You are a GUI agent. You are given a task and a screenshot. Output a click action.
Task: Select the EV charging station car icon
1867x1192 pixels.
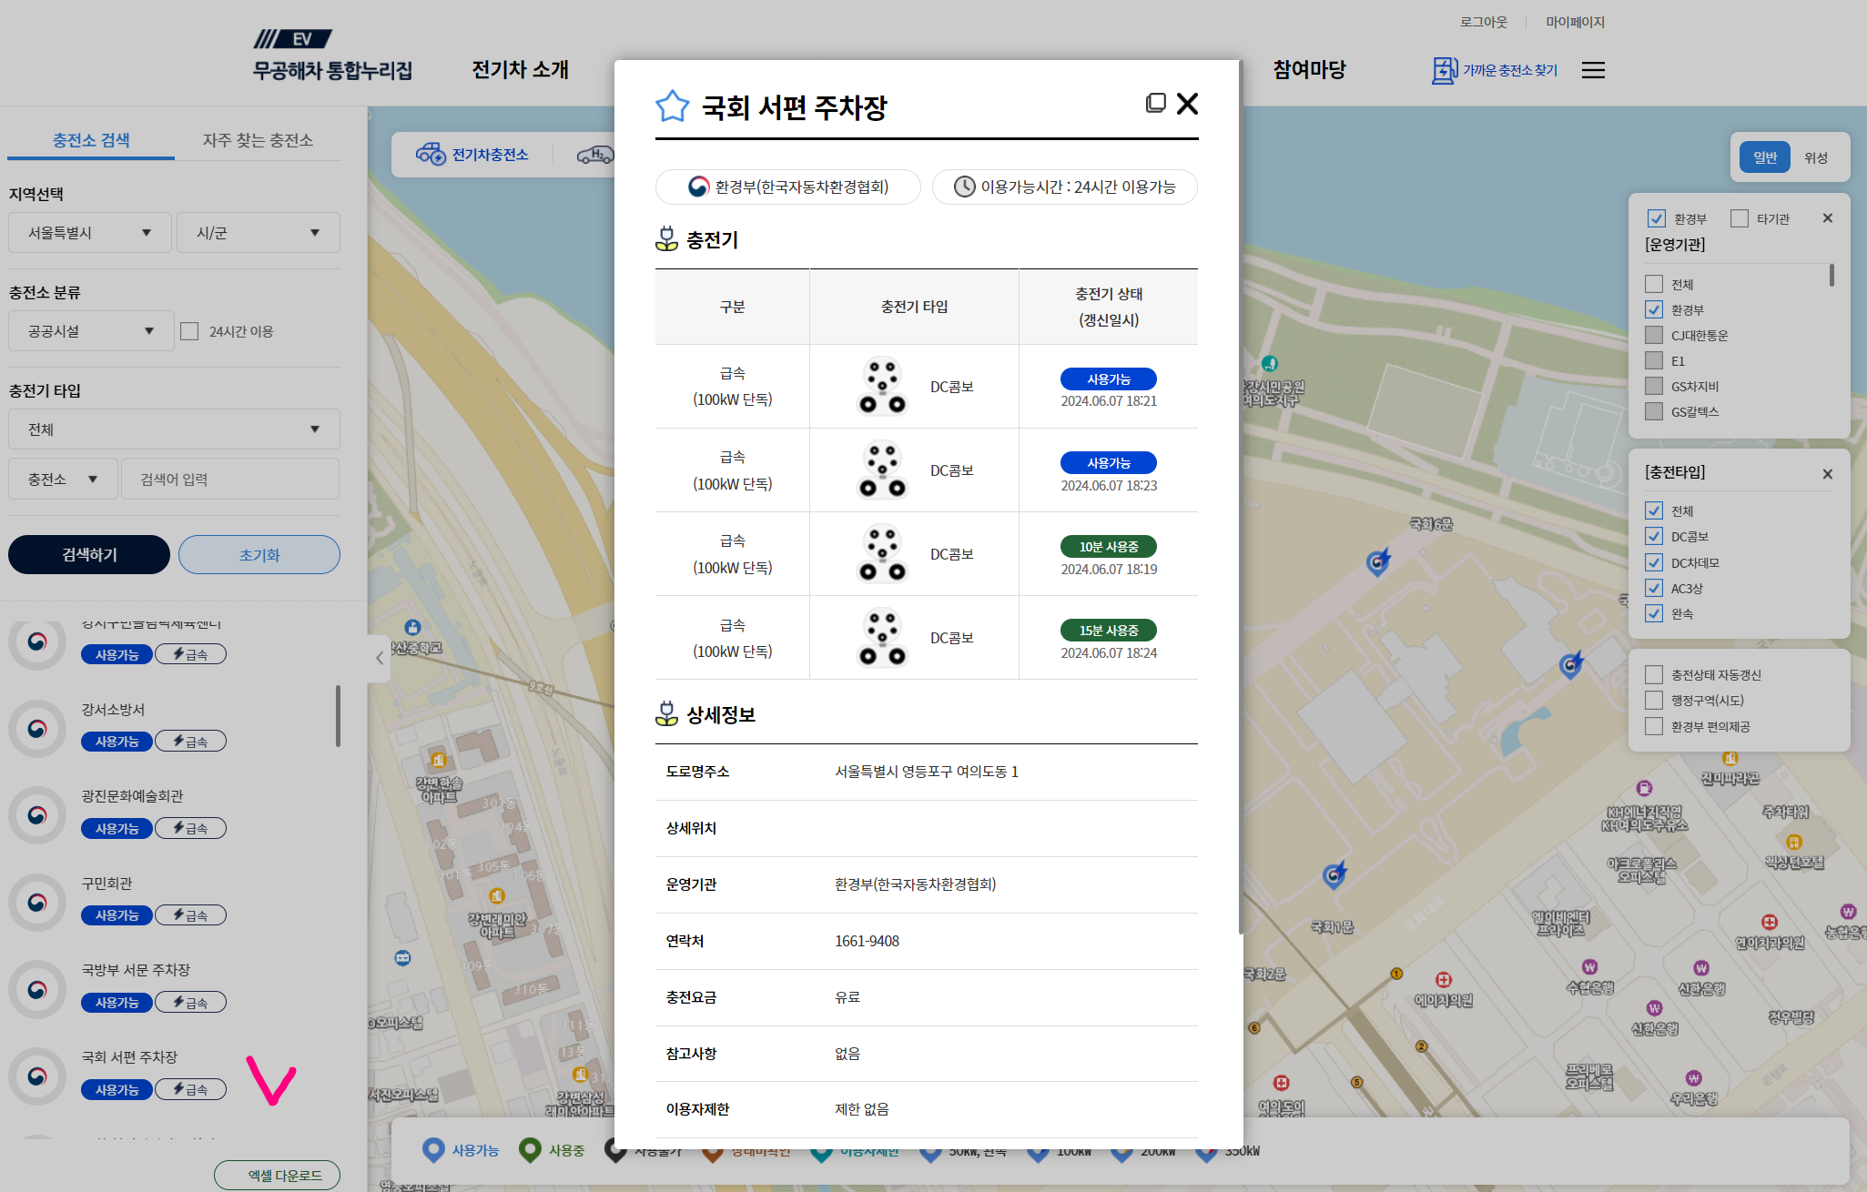(x=431, y=155)
